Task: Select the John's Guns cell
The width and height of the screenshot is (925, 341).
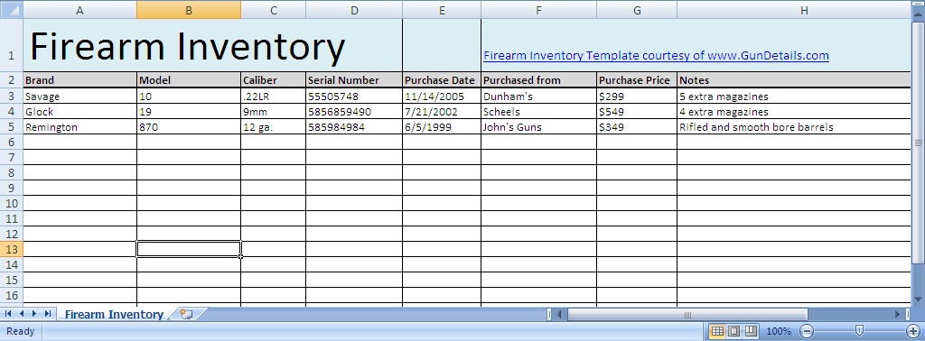Action: (x=538, y=126)
